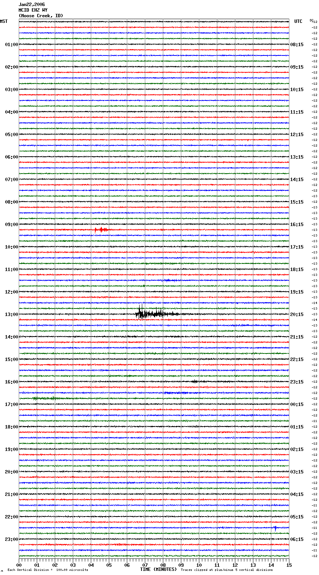319x575 pixels.
Task: Click the MST timezone header
Action: (x=4, y=21)
